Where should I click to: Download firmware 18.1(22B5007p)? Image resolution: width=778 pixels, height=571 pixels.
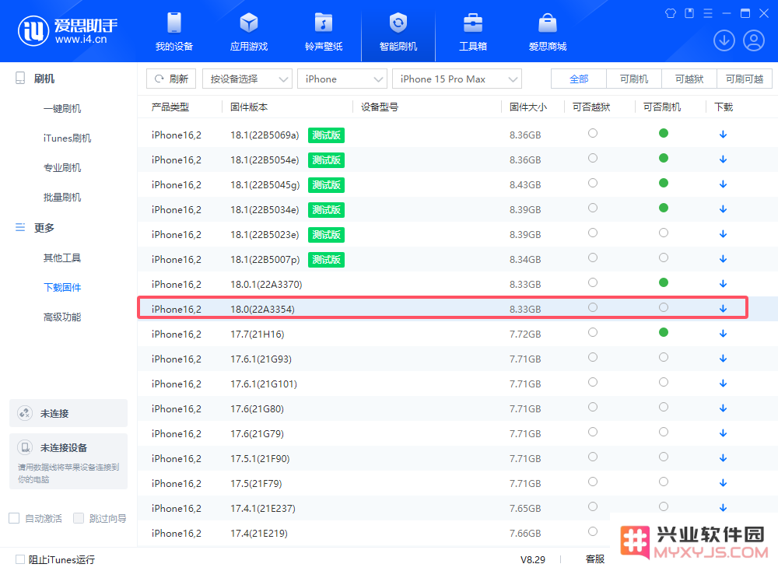point(723,259)
